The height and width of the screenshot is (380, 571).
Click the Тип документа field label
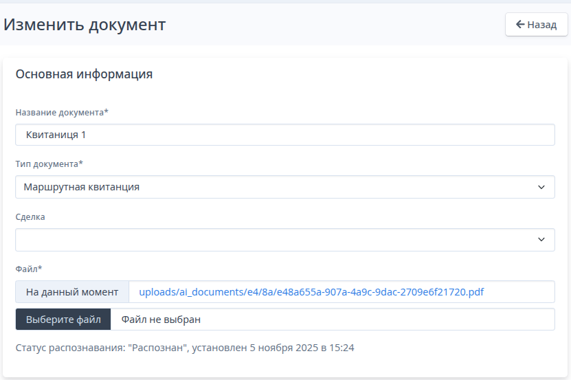49,164
